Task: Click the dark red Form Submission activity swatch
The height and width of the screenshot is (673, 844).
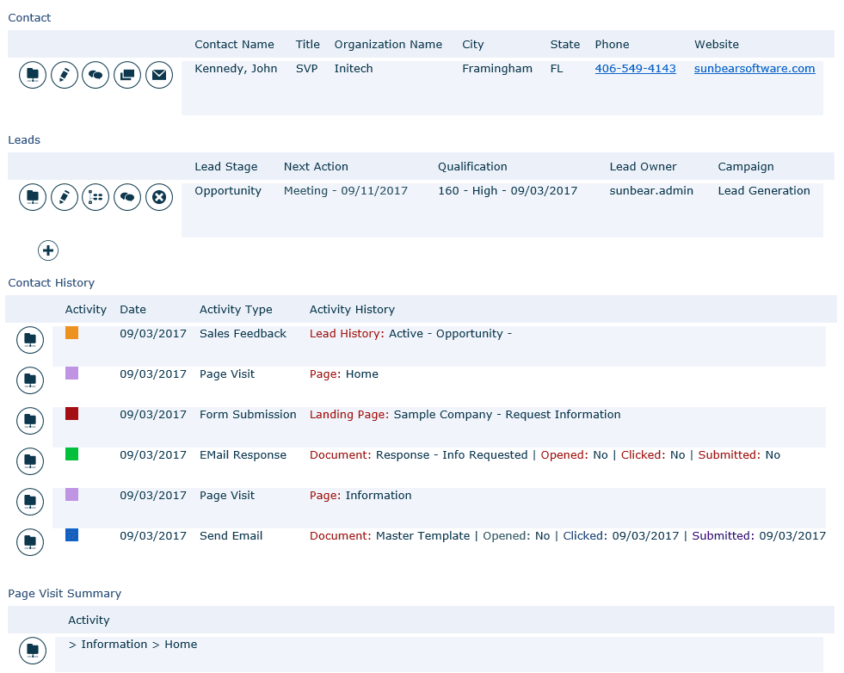Action: 71,413
